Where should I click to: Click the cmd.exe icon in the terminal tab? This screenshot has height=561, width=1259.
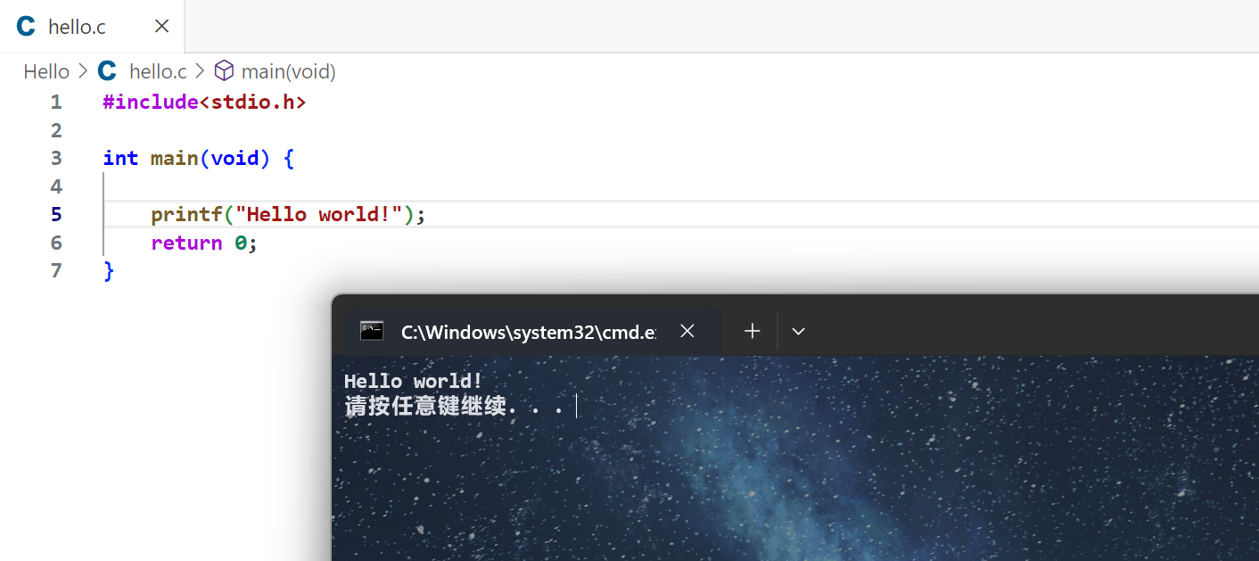click(370, 331)
